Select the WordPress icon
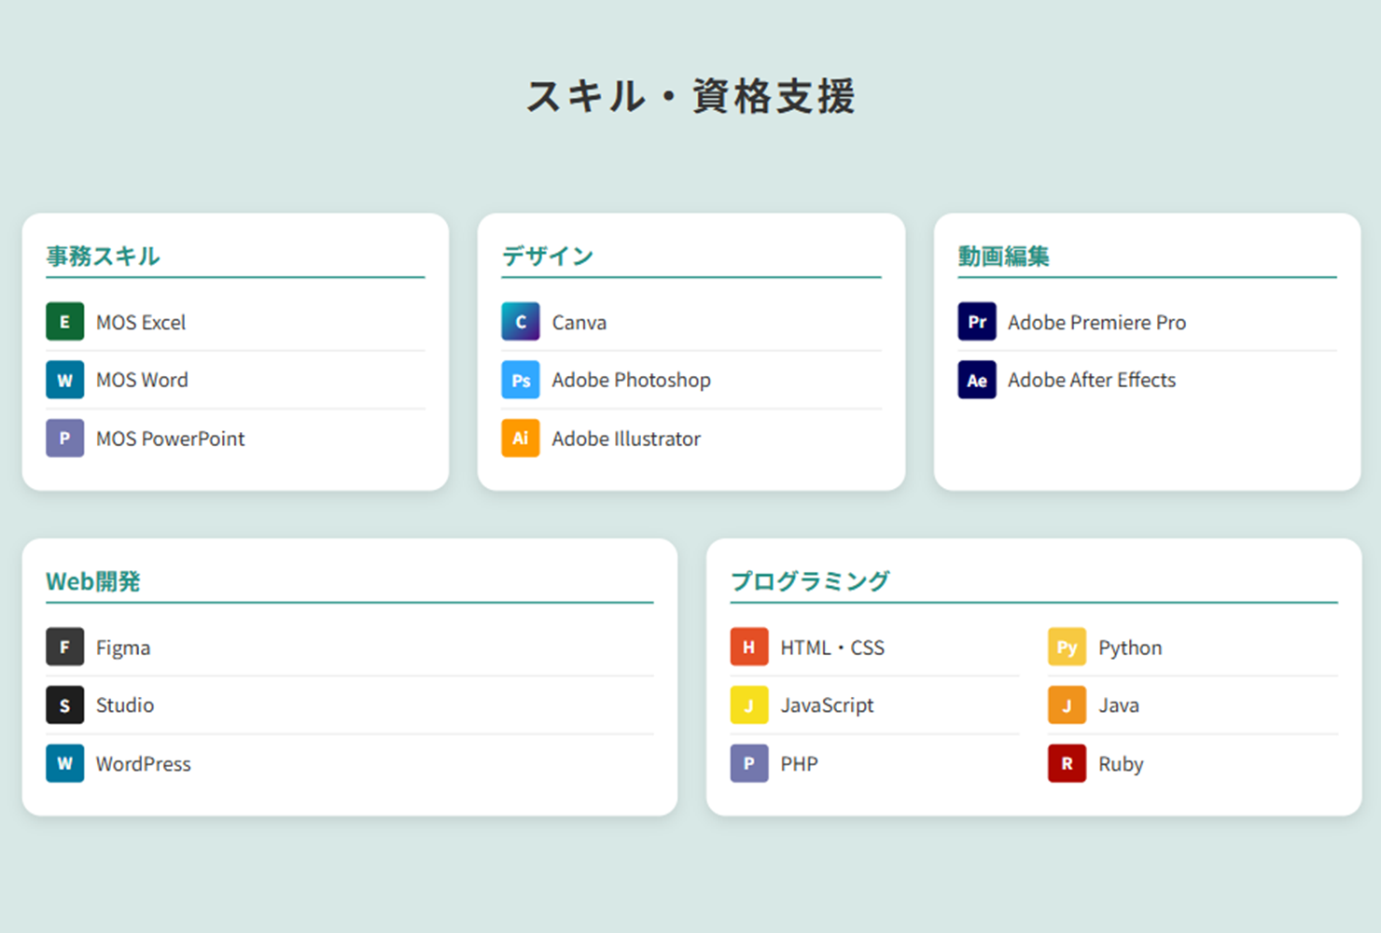 64,763
